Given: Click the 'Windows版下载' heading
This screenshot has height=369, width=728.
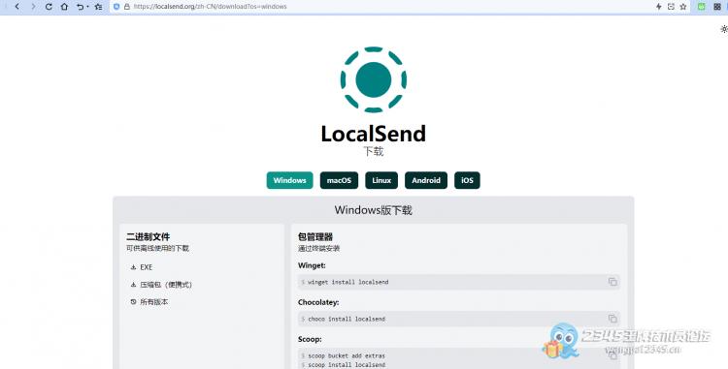Looking at the screenshot, I should click(374, 210).
